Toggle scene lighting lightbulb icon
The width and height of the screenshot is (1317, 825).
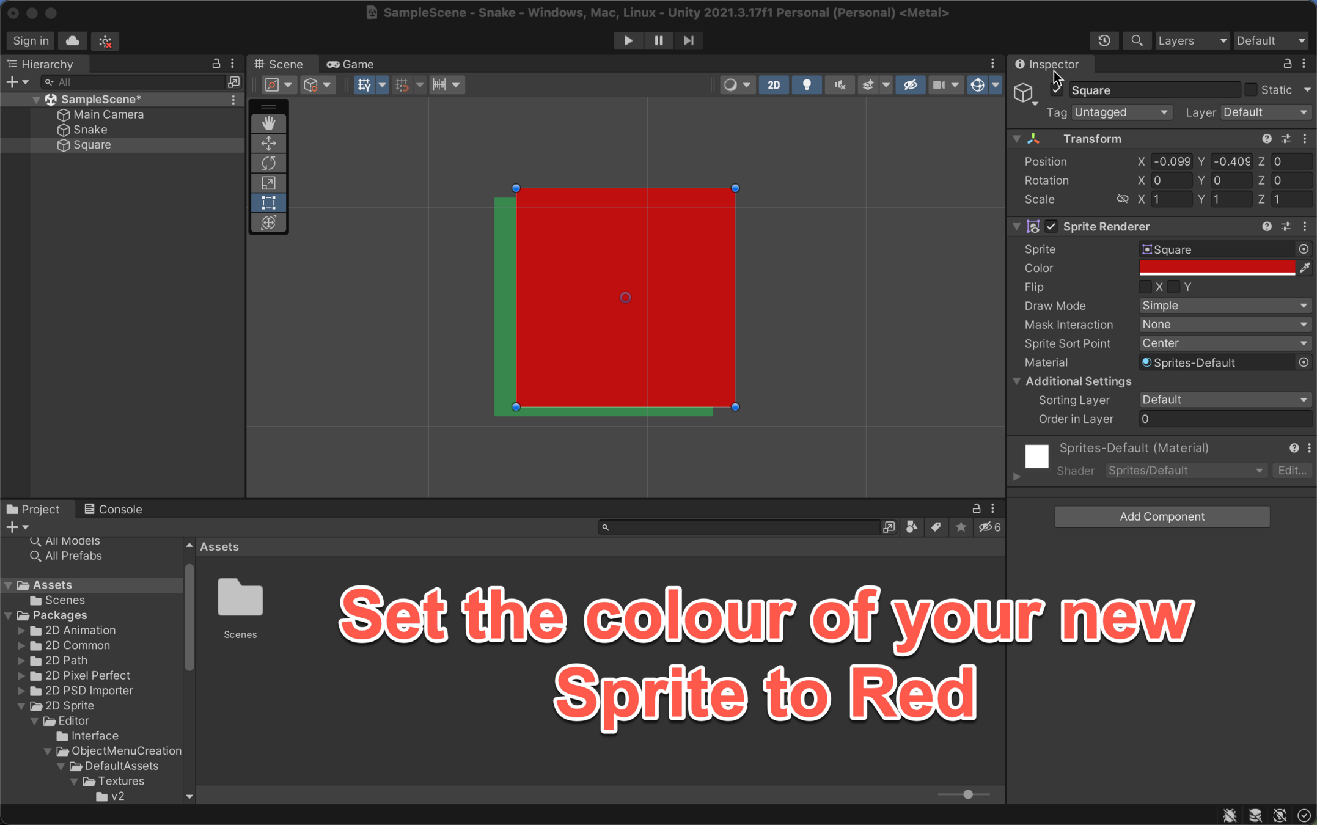(807, 85)
